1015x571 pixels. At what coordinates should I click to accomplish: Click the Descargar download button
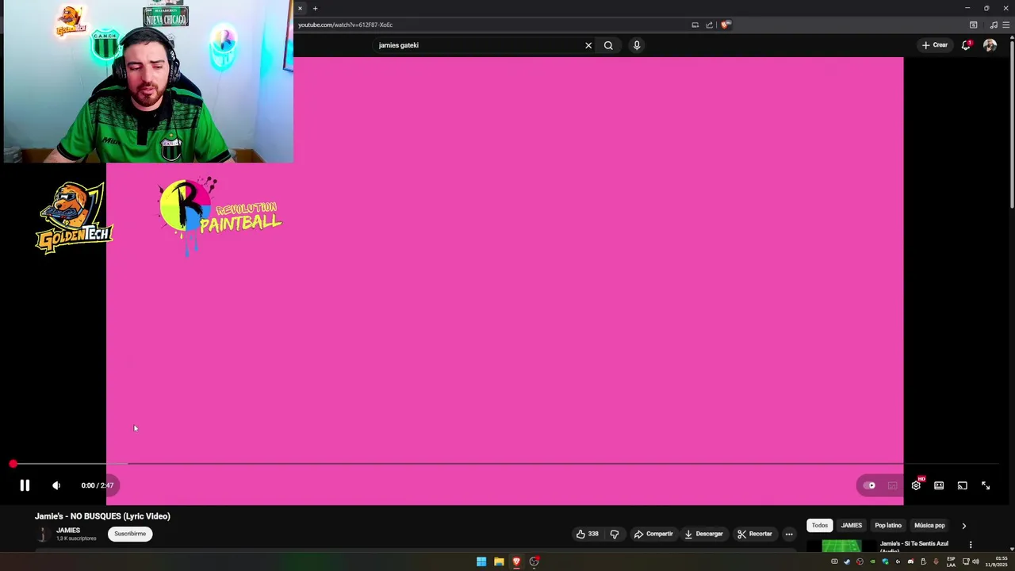click(703, 534)
